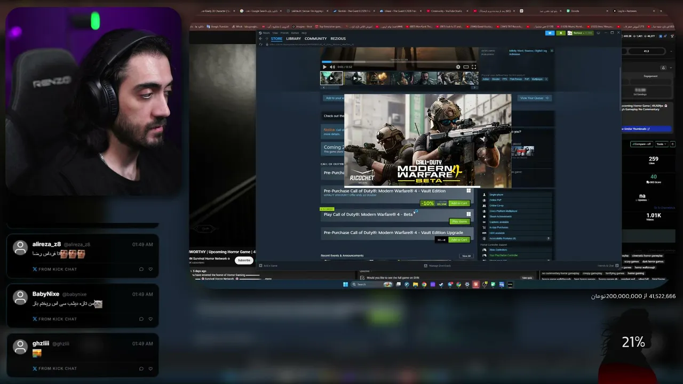Like ghzliii's chat message
683x384 pixels.
coord(150,369)
